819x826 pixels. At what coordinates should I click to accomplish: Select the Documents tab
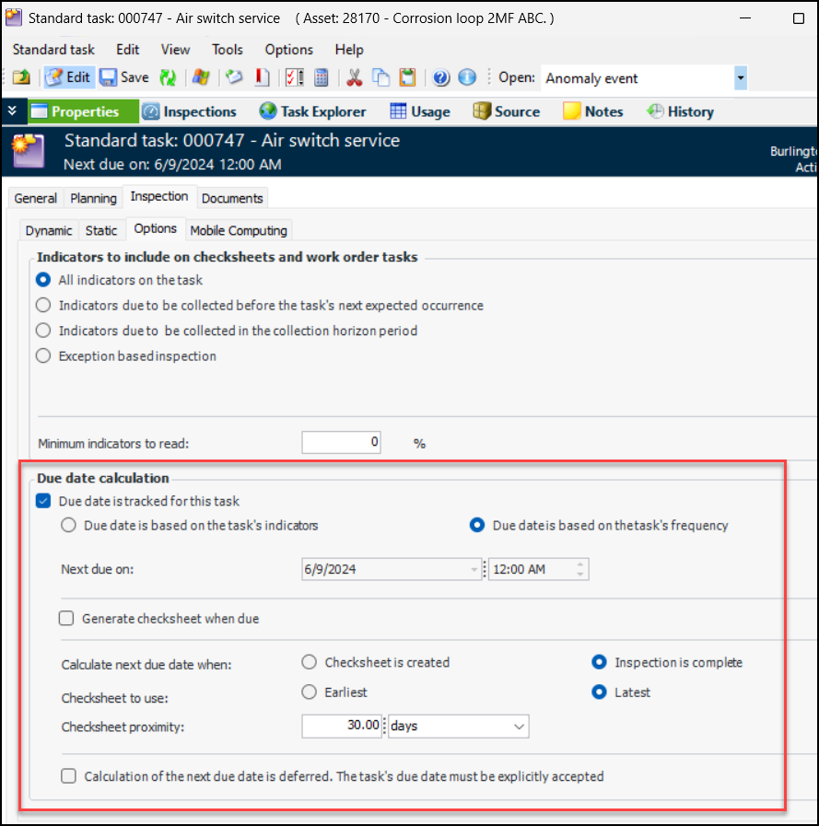pos(232,199)
